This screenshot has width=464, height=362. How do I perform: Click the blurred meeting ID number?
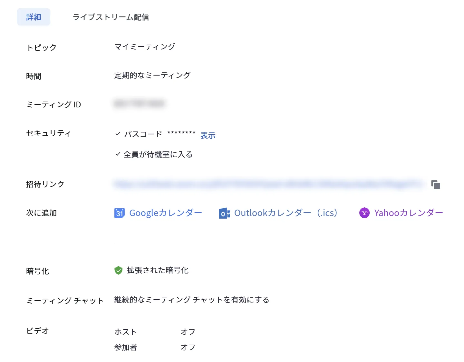(x=139, y=104)
